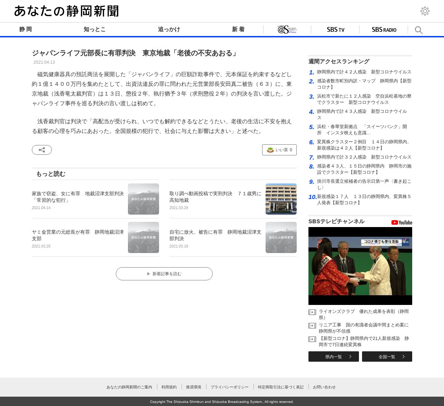Open article 自宅に放火、被告に有罪
Viewport: 444px width, 406px height.
(x=215, y=235)
